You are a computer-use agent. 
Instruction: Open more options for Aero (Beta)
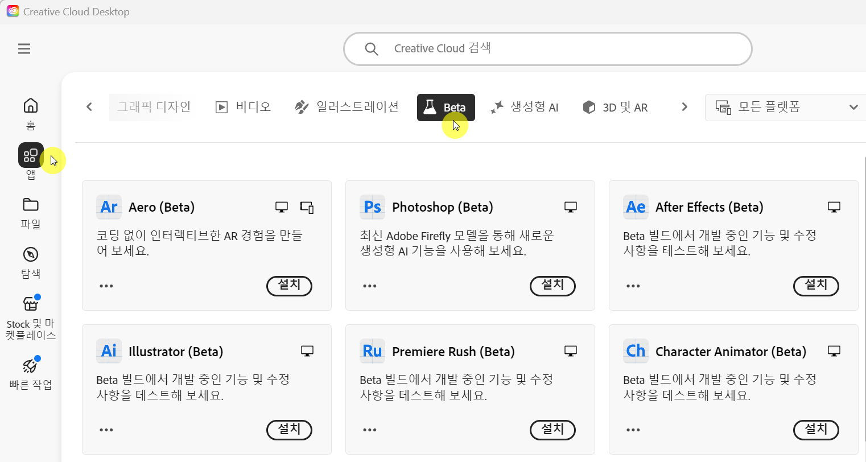point(106,286)
